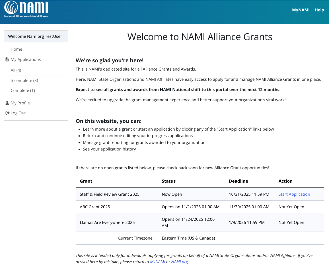Click the 10/31/2025 11:59 PM deadline
Screen dimensions: 329x266
(x=249, y=194)
